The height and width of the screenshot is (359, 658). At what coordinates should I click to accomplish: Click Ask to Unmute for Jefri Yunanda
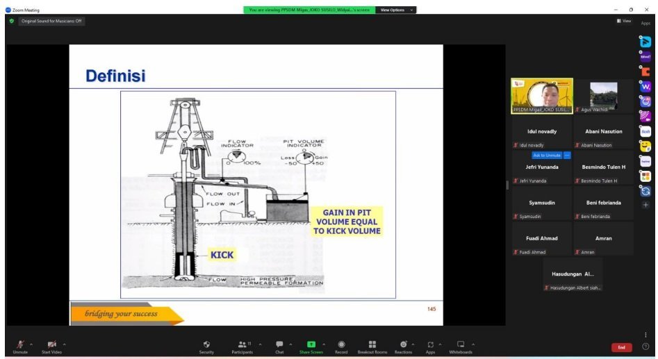pos(547,155)
